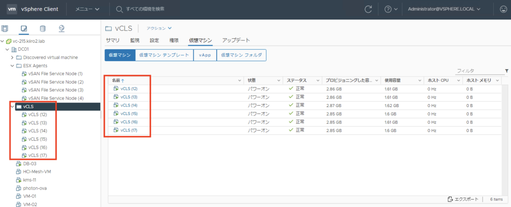Open the 名前 column dropdown chevron

coord(240,80)
